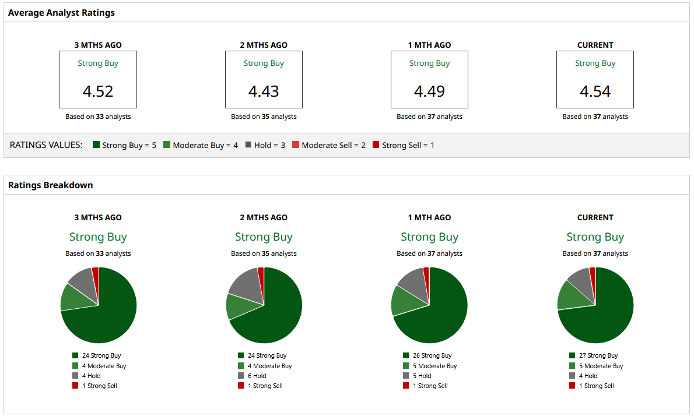Click the 3 MTHS AGO pie chart
Image resolution: width=694 pixels, height=416 pixels.
coord(98,305)
